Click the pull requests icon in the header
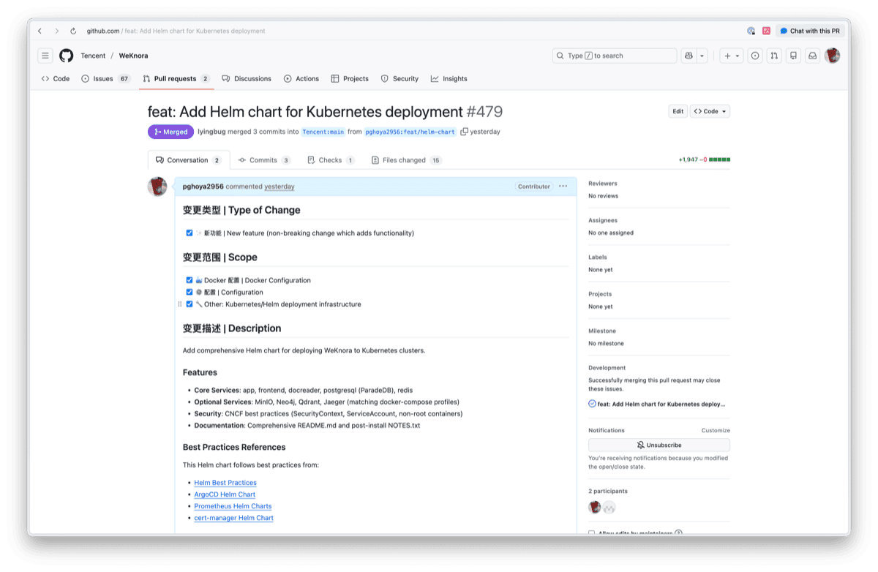Screen dimensions: 878x572 773,55
